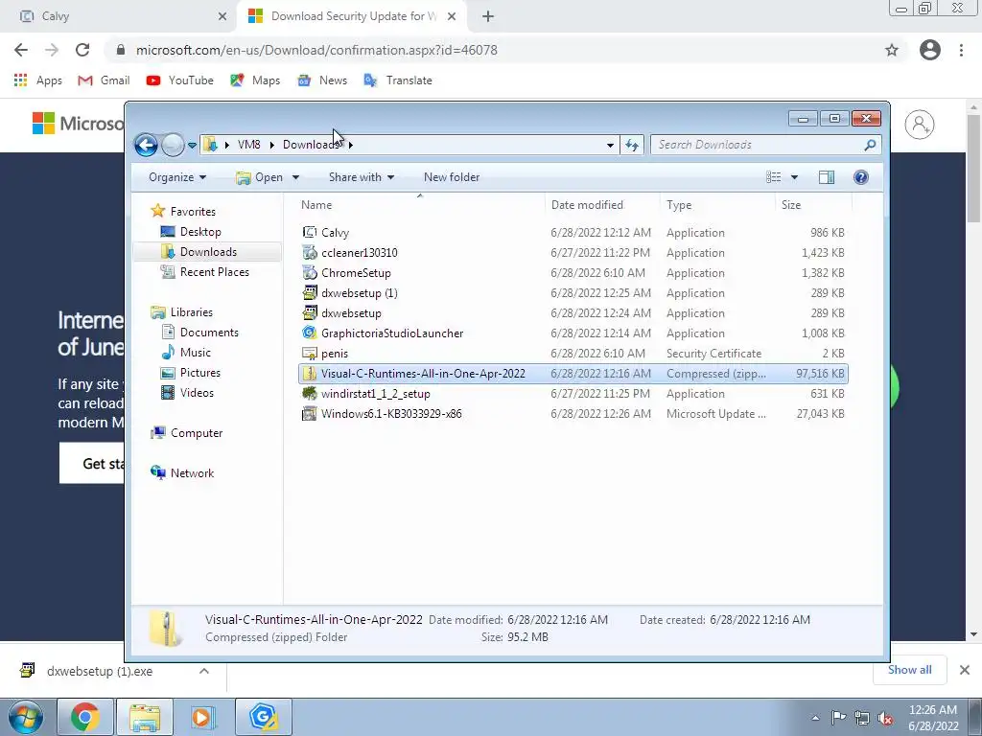Click VM8 in the address breadcrumb

click(x=248, y=145)
